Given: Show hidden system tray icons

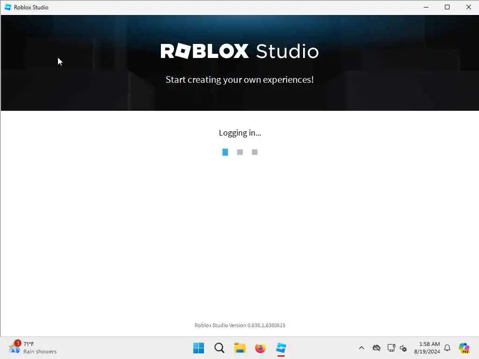Looking at the screenshot, I should click(x=362, y=348).
